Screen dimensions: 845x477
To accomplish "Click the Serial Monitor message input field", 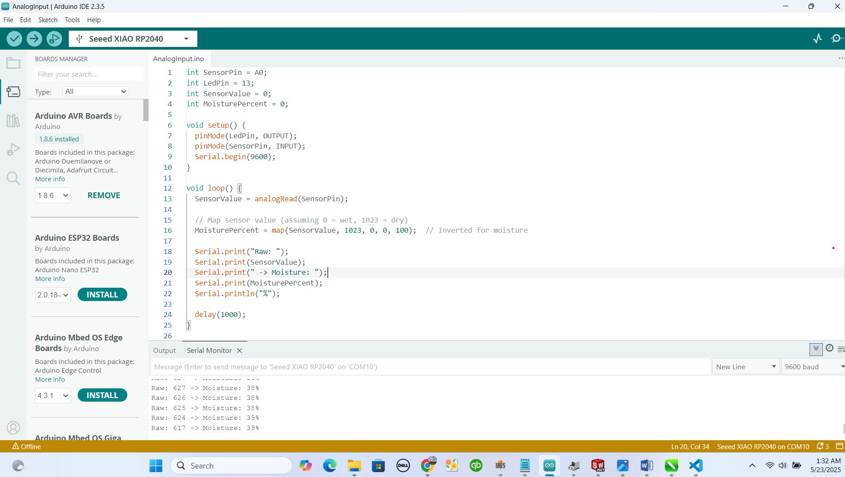I will pyautogui.click(x=431, y=367).
